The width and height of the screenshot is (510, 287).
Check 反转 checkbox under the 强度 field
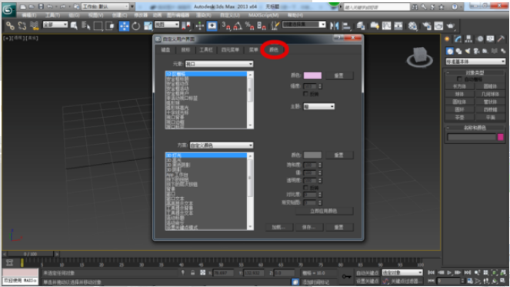pos(305,94)
